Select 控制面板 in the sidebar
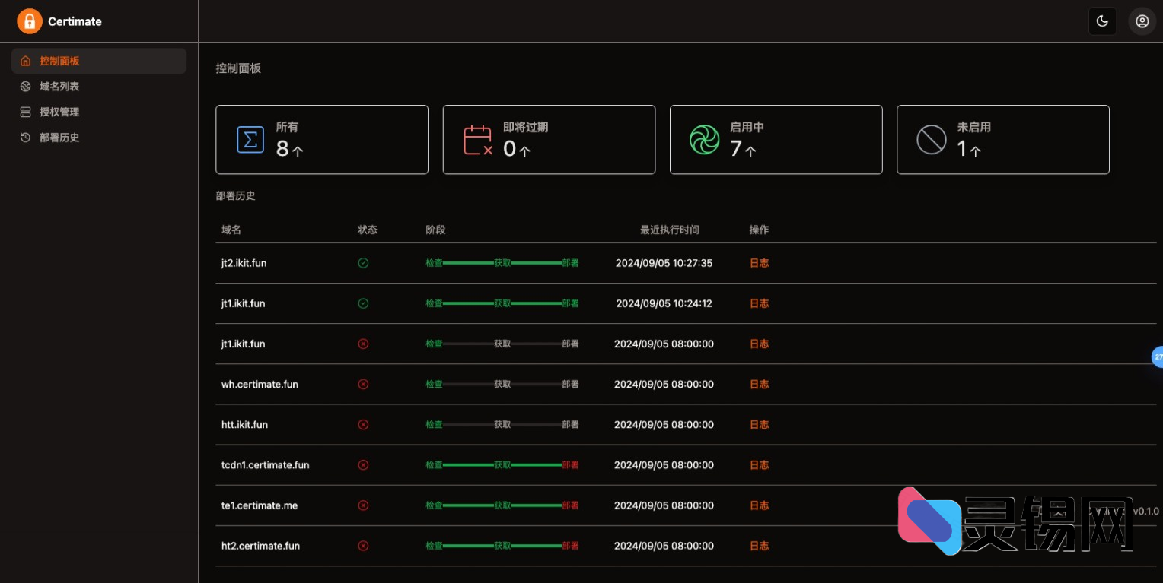This screenshot has height=583, width=1163. (59, 61)
